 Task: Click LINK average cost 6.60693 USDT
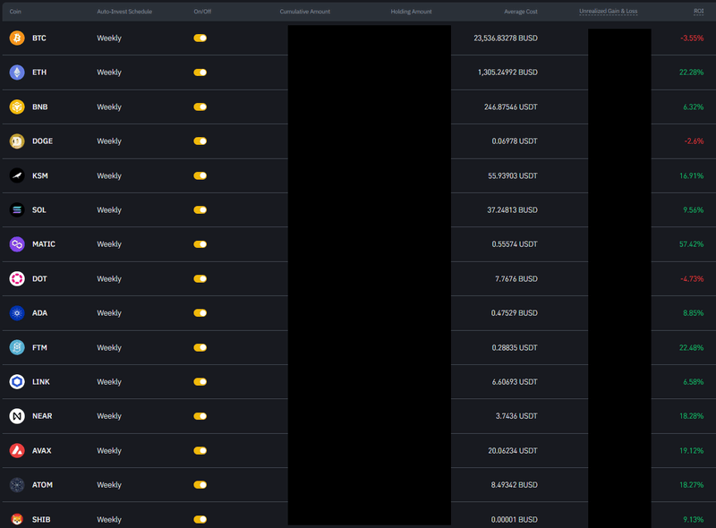click(515, 382)
